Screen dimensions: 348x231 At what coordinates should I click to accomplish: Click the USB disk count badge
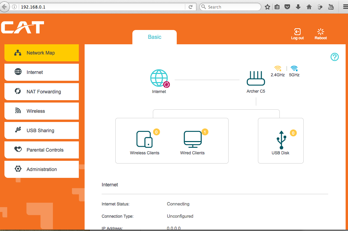(293, 133)
